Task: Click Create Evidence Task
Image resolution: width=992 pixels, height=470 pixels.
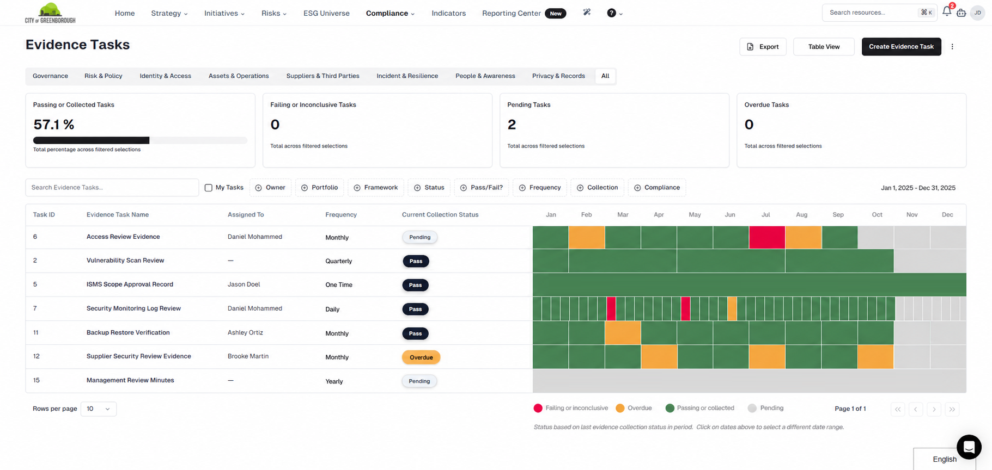Action: 901,47
